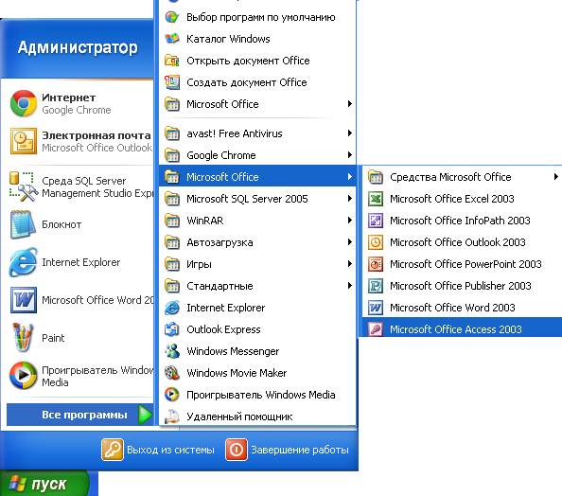Expand the upper Microsoft Office folder arrow
The image size is (562, 496).
[350, 104]
